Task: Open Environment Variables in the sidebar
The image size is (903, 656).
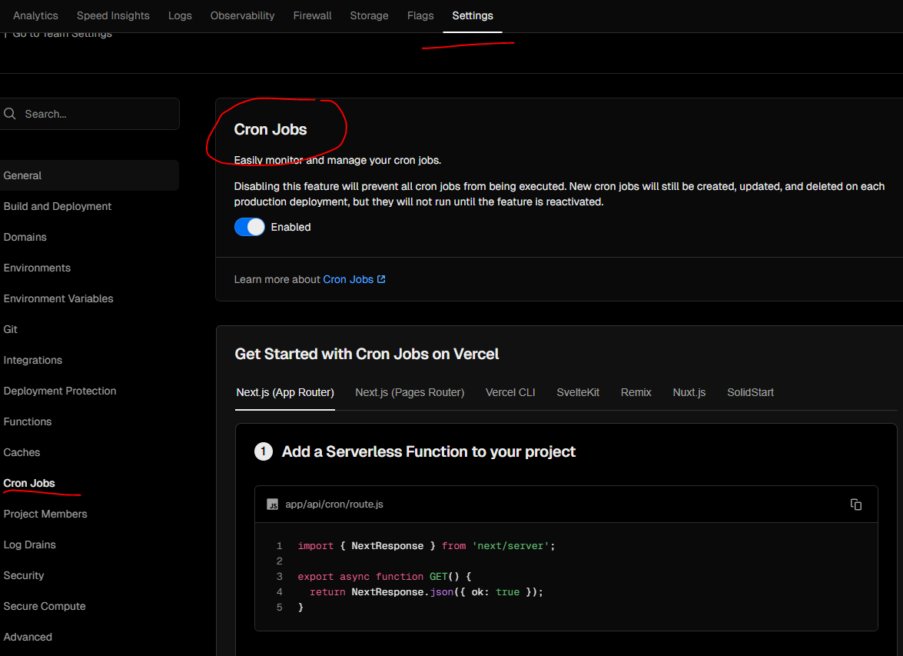Action: tap(58, 298)
